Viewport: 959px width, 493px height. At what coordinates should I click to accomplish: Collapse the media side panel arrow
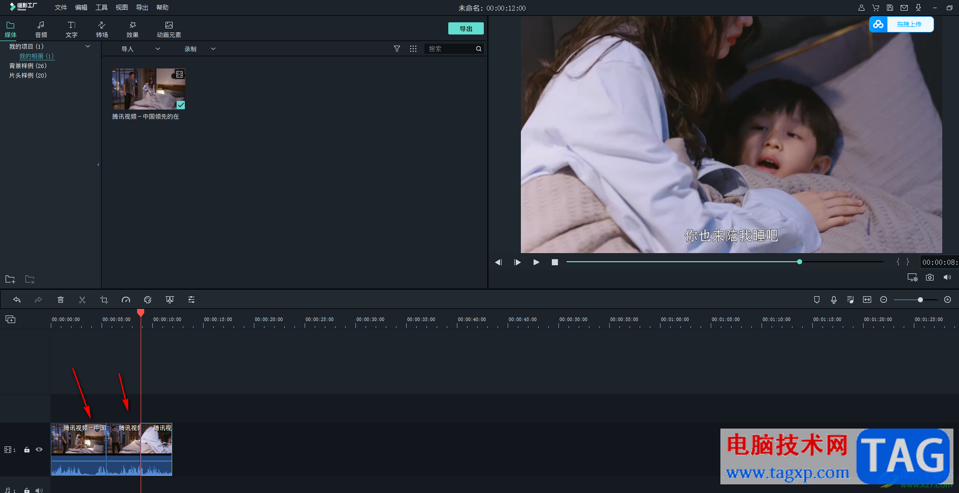point(98,164)
